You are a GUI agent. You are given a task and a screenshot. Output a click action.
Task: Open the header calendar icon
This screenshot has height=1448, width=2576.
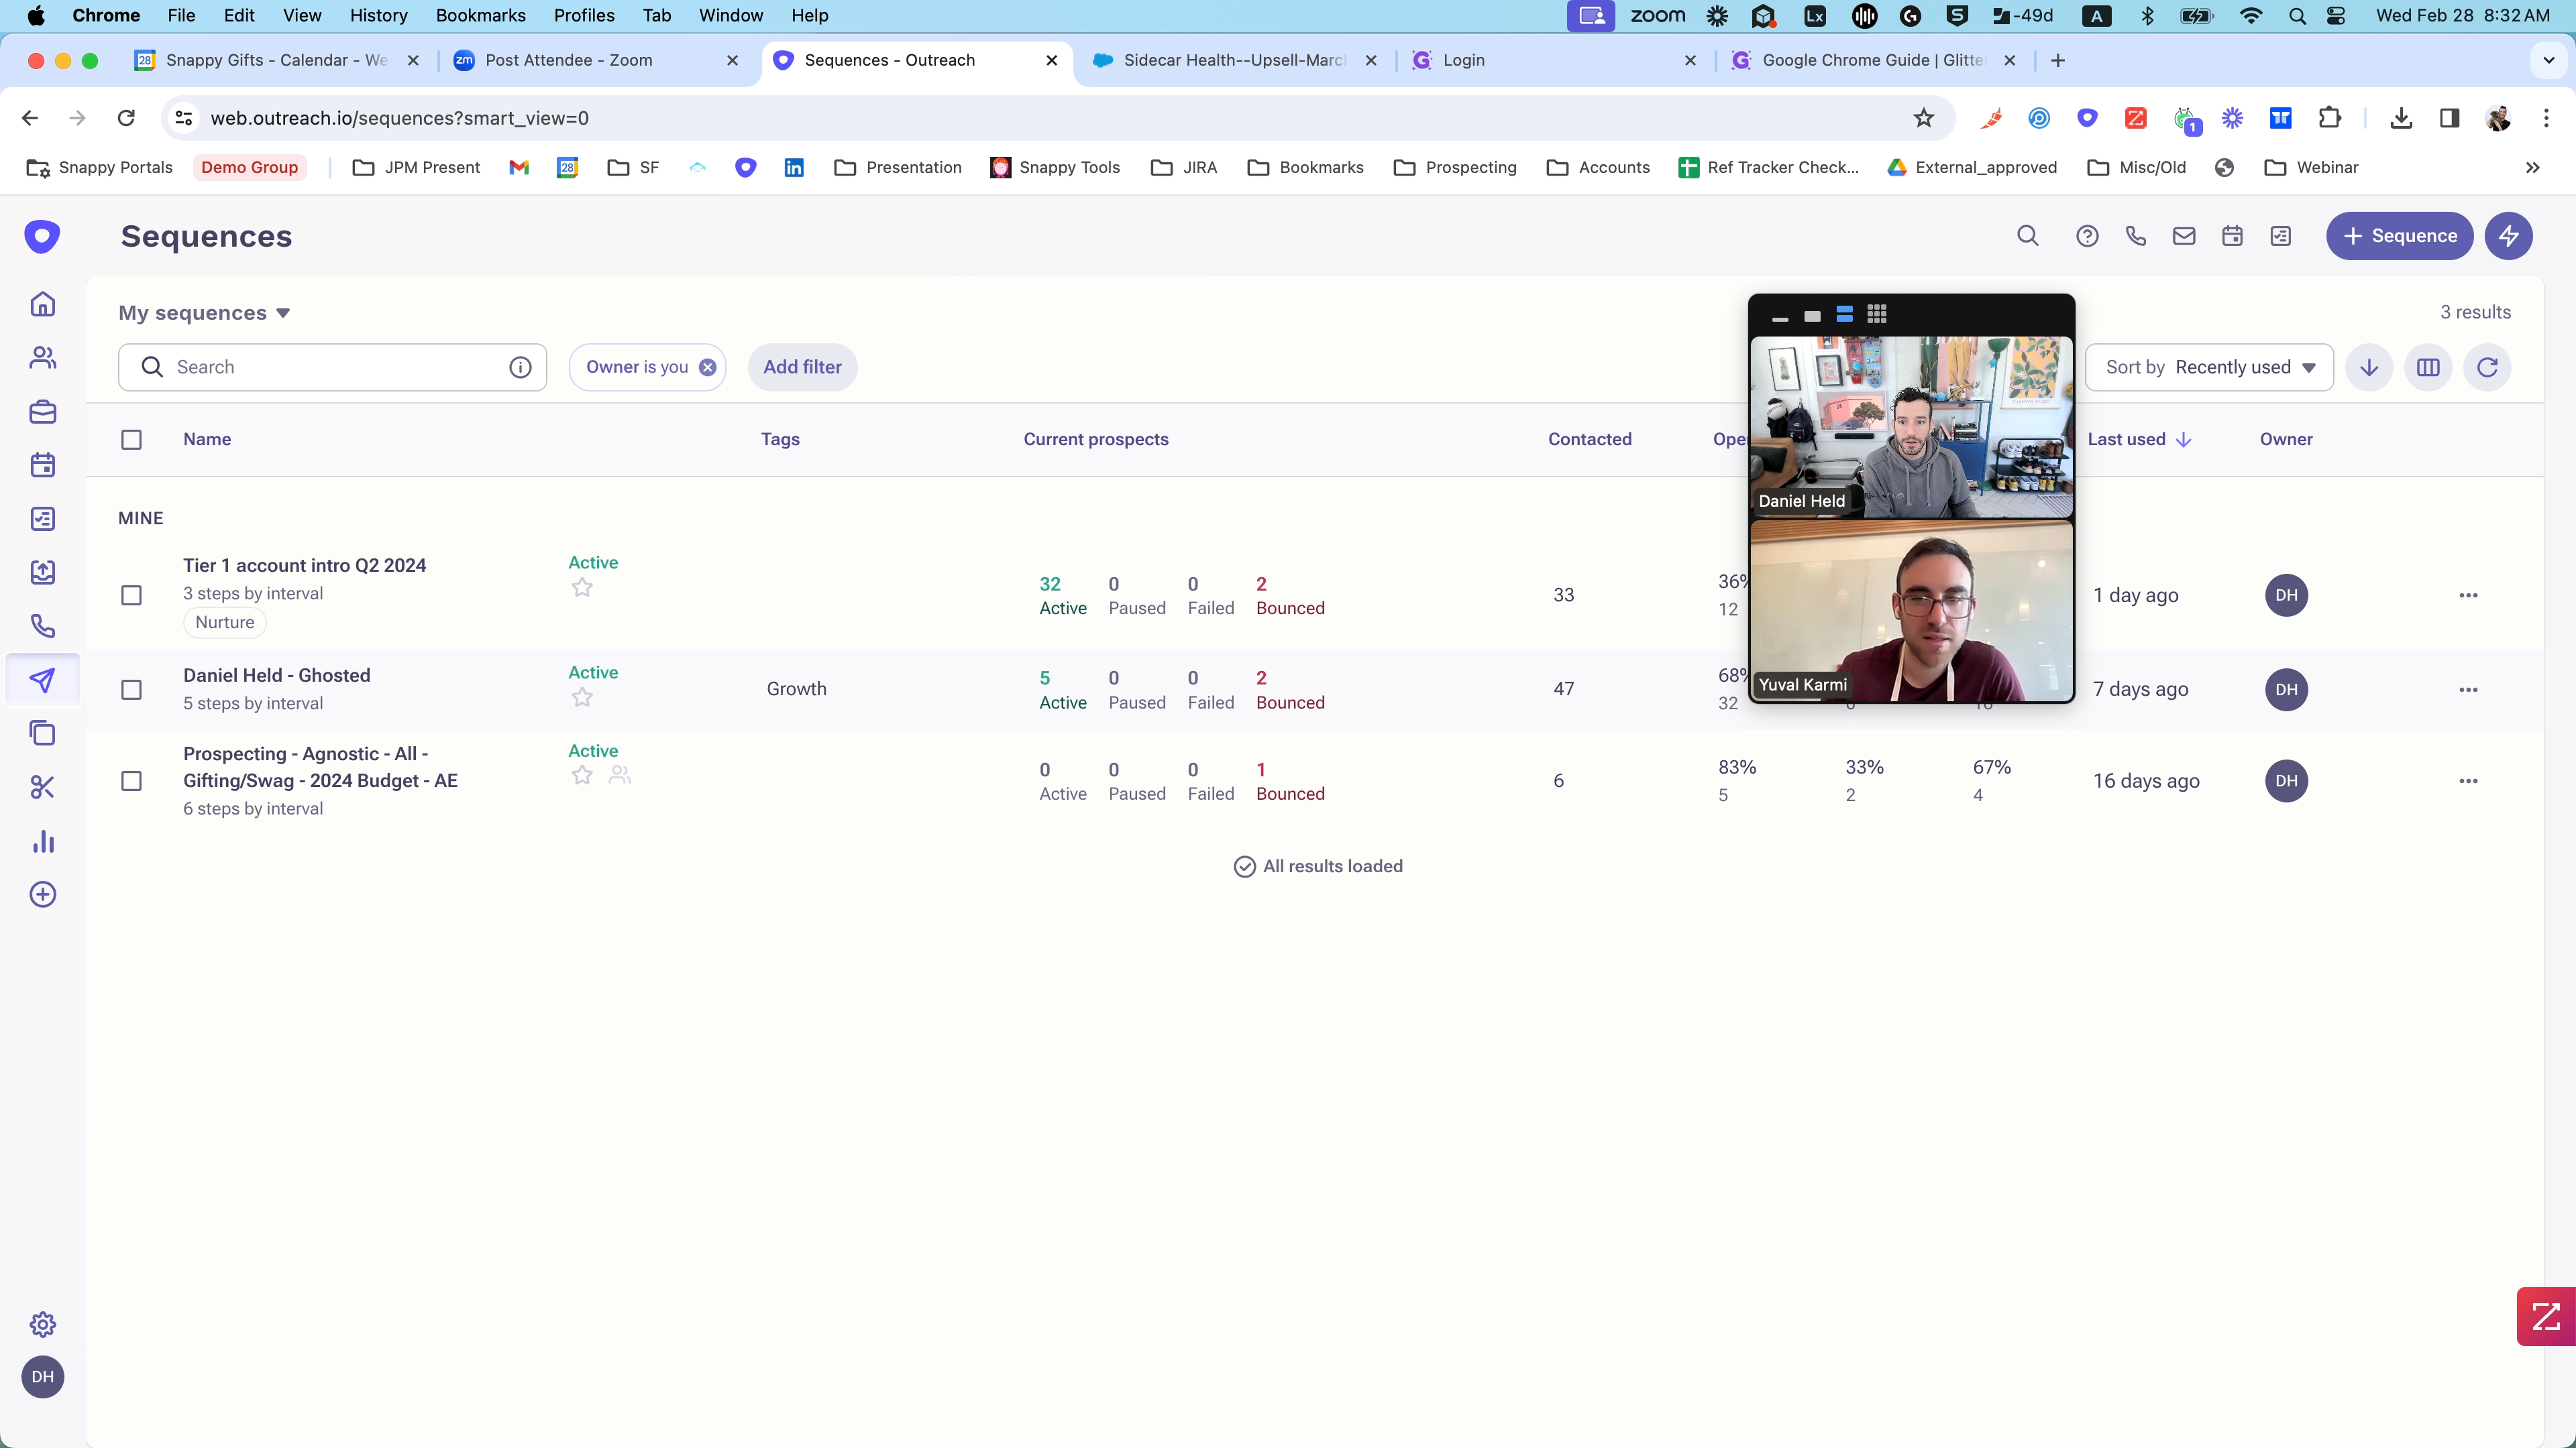tap(2232, 236)
